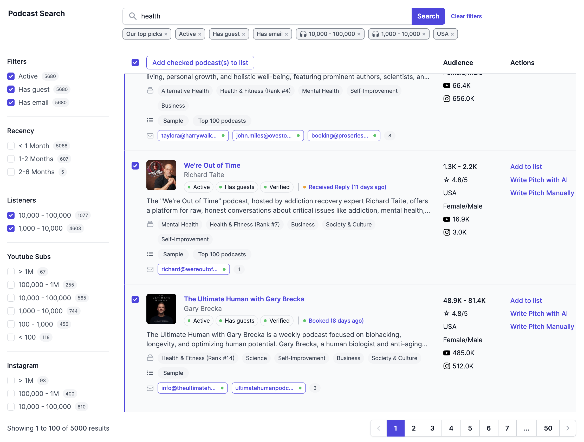Click Add to list for We're Out of Time
The image size is (584, 442).
point(526,167)
